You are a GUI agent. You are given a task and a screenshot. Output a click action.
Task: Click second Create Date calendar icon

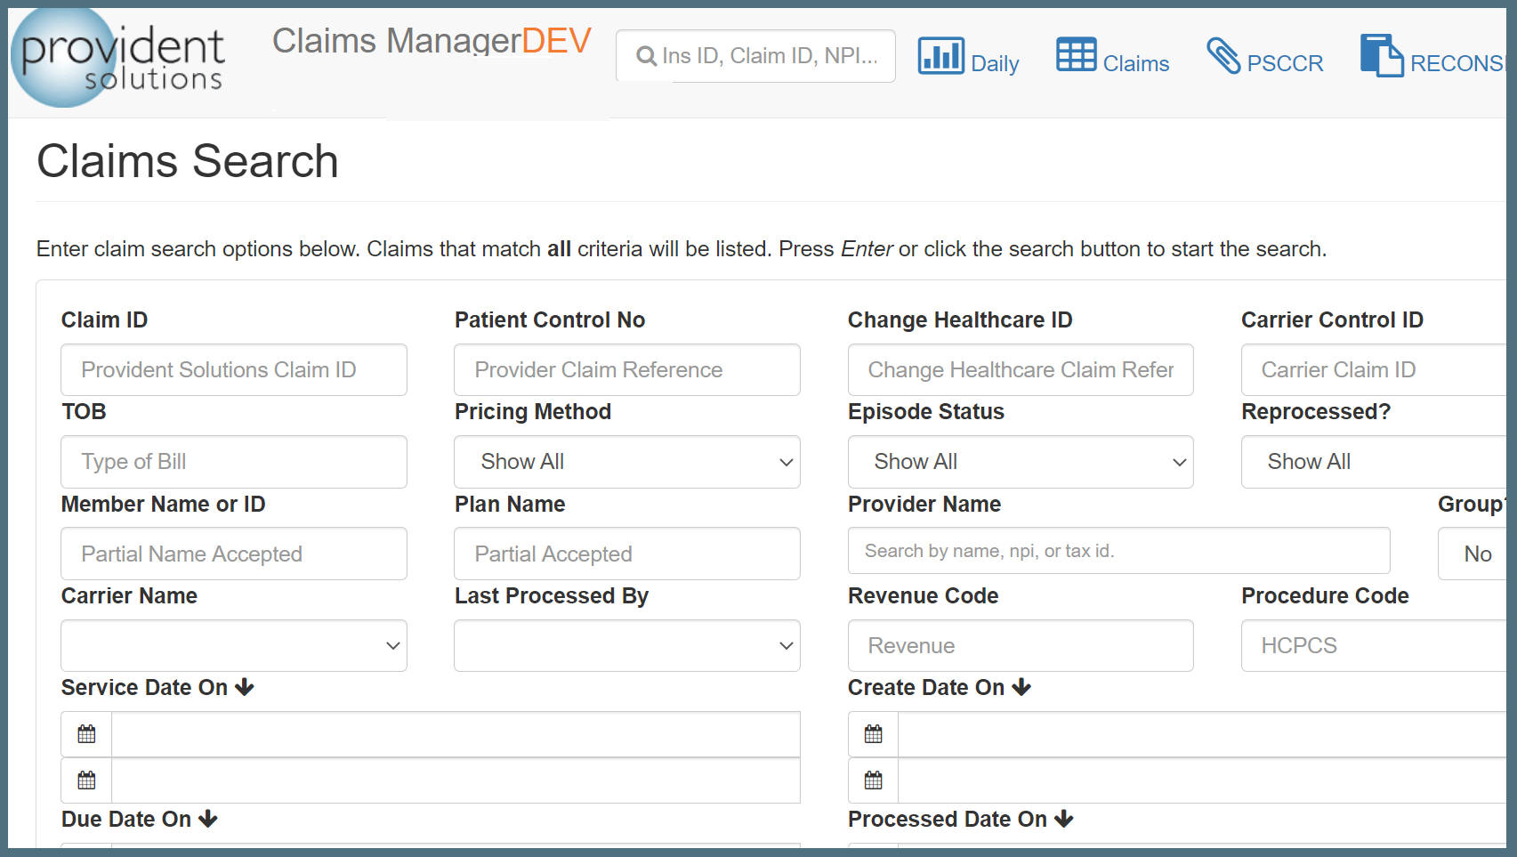coord(873,780)
